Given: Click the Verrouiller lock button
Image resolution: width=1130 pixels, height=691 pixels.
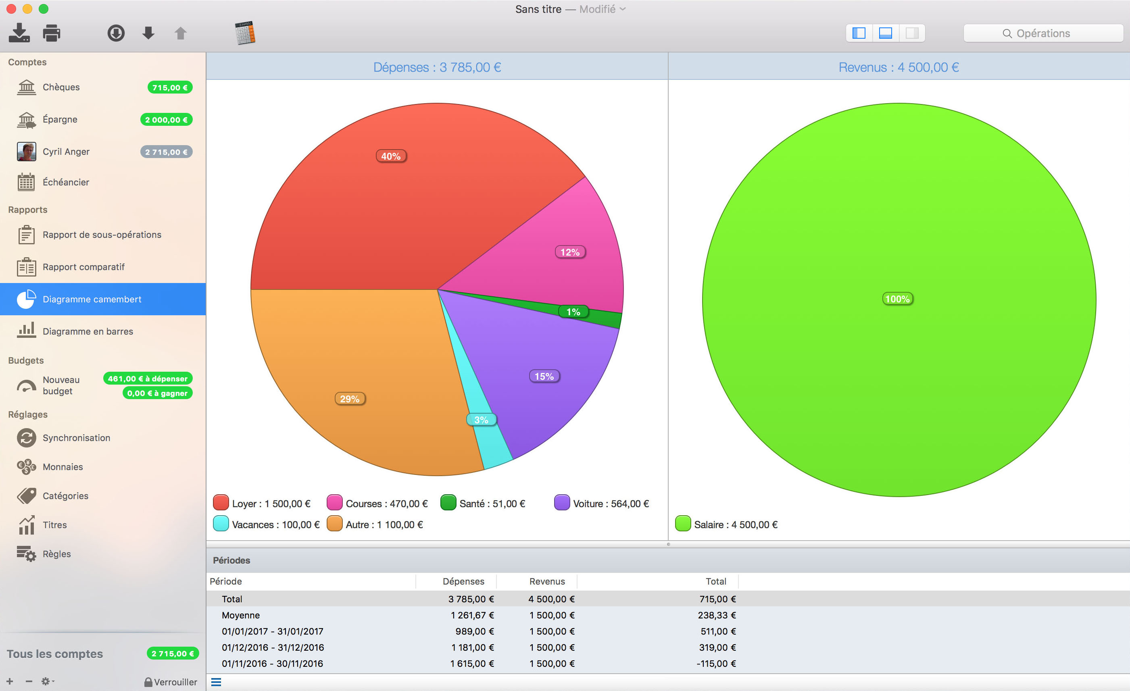Looking at the screenshot, I should point(171,682).
